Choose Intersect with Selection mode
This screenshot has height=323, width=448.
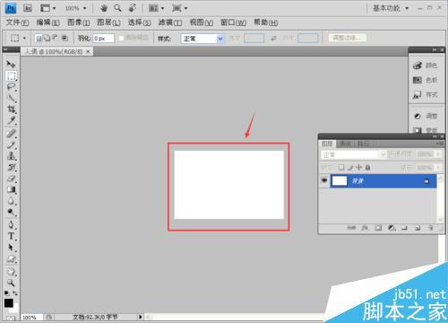[65, 39]
